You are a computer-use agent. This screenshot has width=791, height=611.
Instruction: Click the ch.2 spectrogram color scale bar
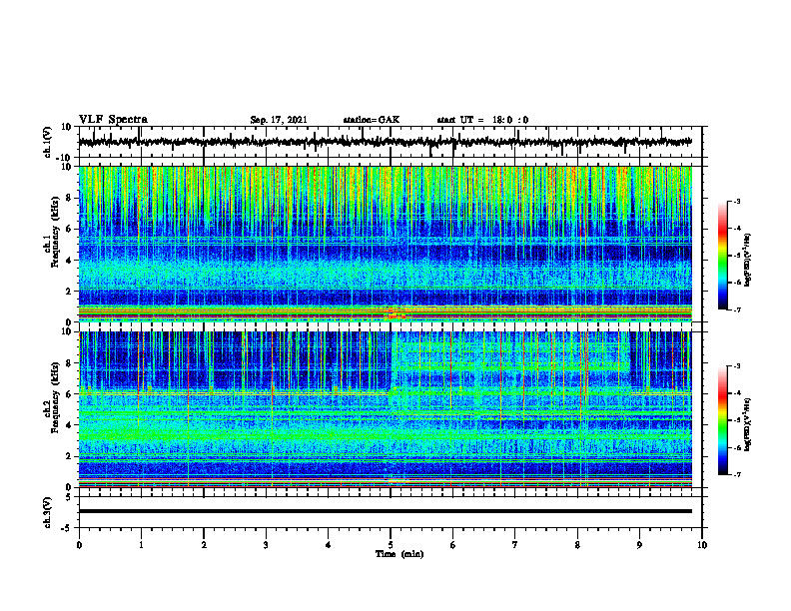[x=722, y=420]
